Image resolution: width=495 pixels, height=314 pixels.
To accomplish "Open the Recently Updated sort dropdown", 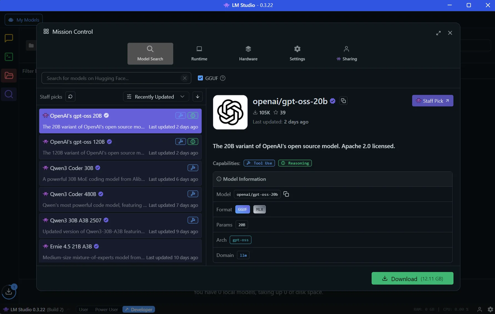I will pyautogui.click(x=156, y=97).
